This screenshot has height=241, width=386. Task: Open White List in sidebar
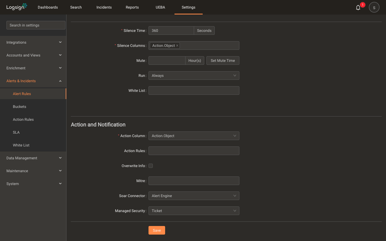coord(33,145)
